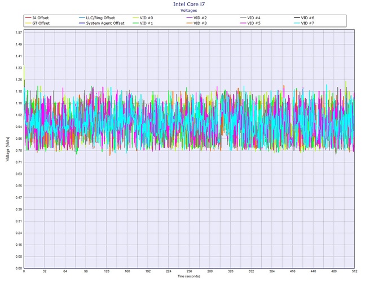Click the Time (seconds) axis label

tap(189, 276)
